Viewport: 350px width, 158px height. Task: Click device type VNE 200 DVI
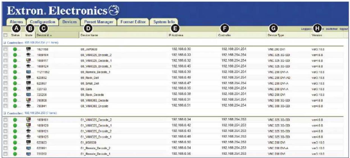(277, 49)
